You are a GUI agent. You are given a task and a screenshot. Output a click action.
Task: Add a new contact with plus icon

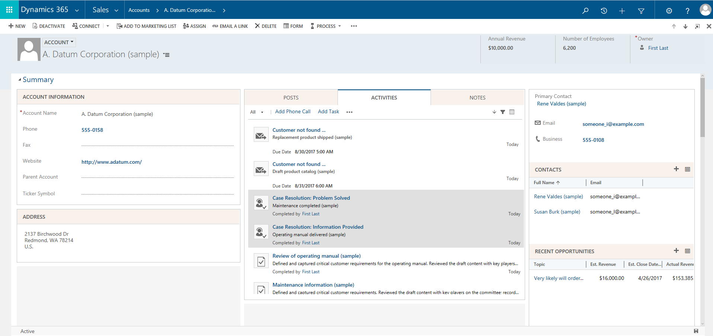676,169
